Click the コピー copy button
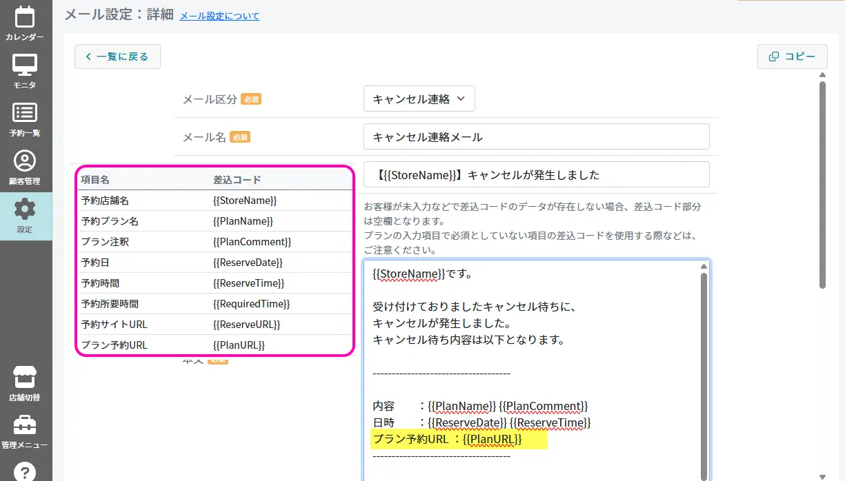The image size is (845, 481). pos(792,57)
